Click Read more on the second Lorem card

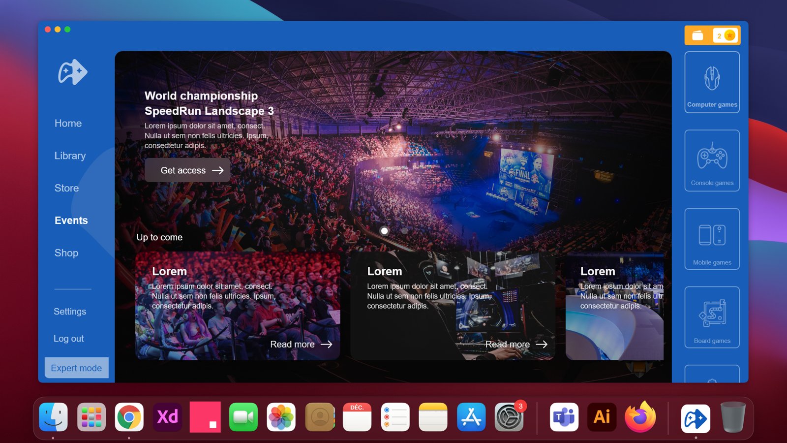pos(516,345)
